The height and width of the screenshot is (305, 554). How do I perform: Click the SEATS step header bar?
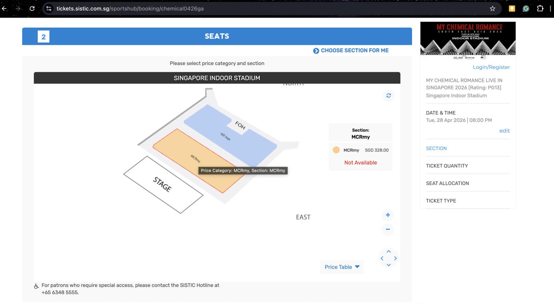pos(217,36)
